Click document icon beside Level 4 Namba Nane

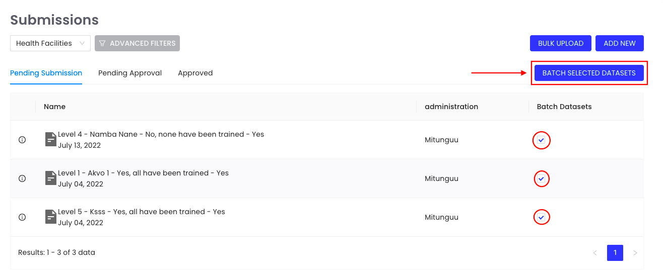click(x=50, y=139)
